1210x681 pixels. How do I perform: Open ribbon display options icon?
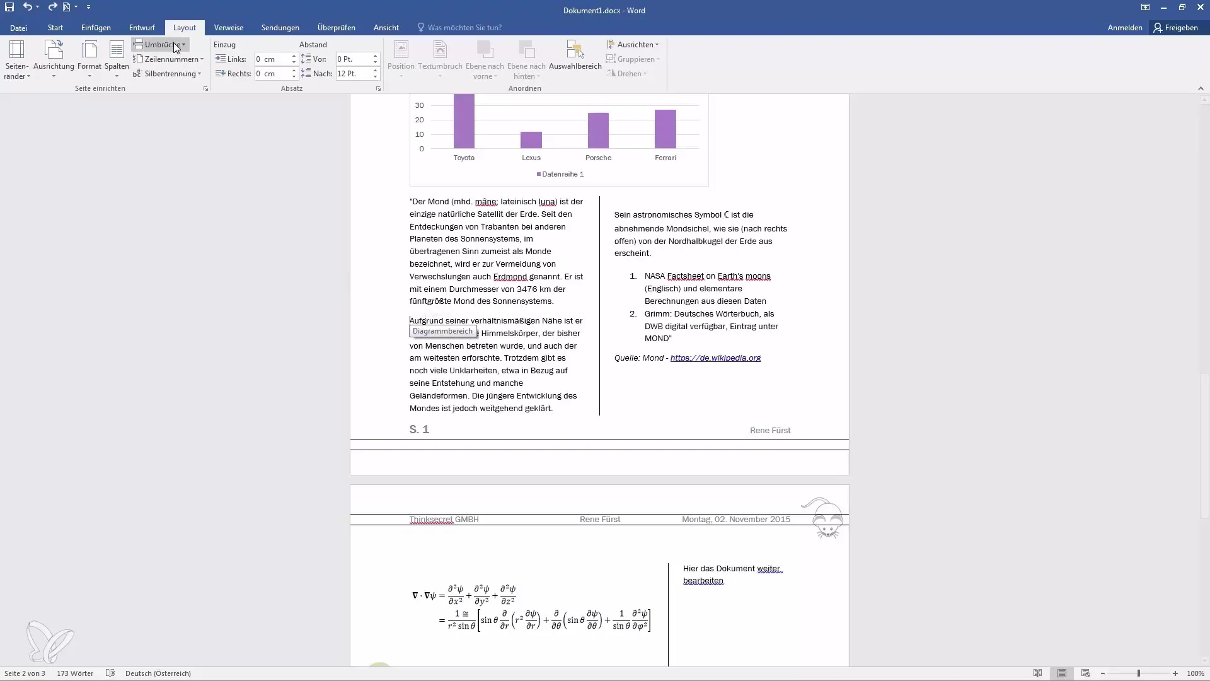pyautogui.click(x=1145, y=8)
